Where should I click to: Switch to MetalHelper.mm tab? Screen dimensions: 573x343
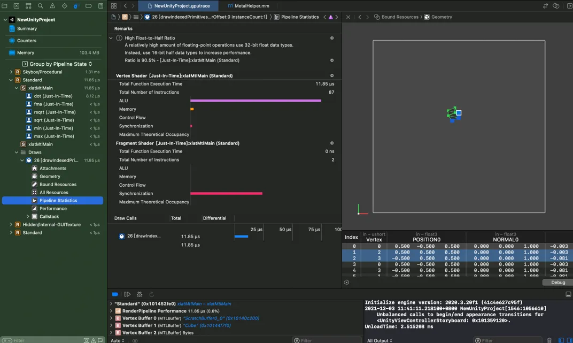click(249, 6)
